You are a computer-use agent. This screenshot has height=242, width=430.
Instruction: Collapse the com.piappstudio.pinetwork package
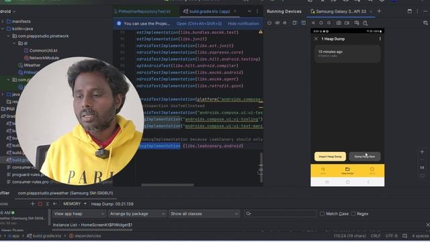[x=8, y=36]
